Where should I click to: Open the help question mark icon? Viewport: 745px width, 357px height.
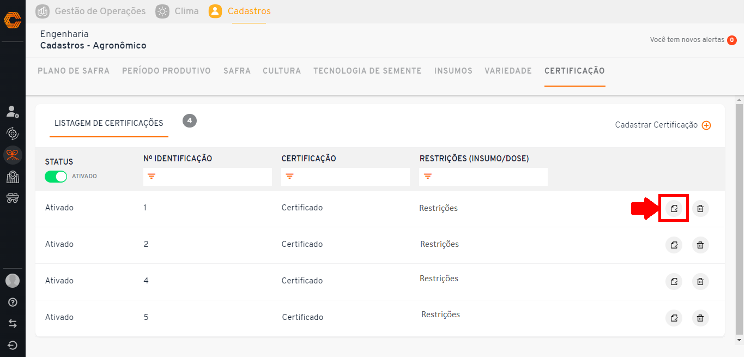tap(13, 302)
